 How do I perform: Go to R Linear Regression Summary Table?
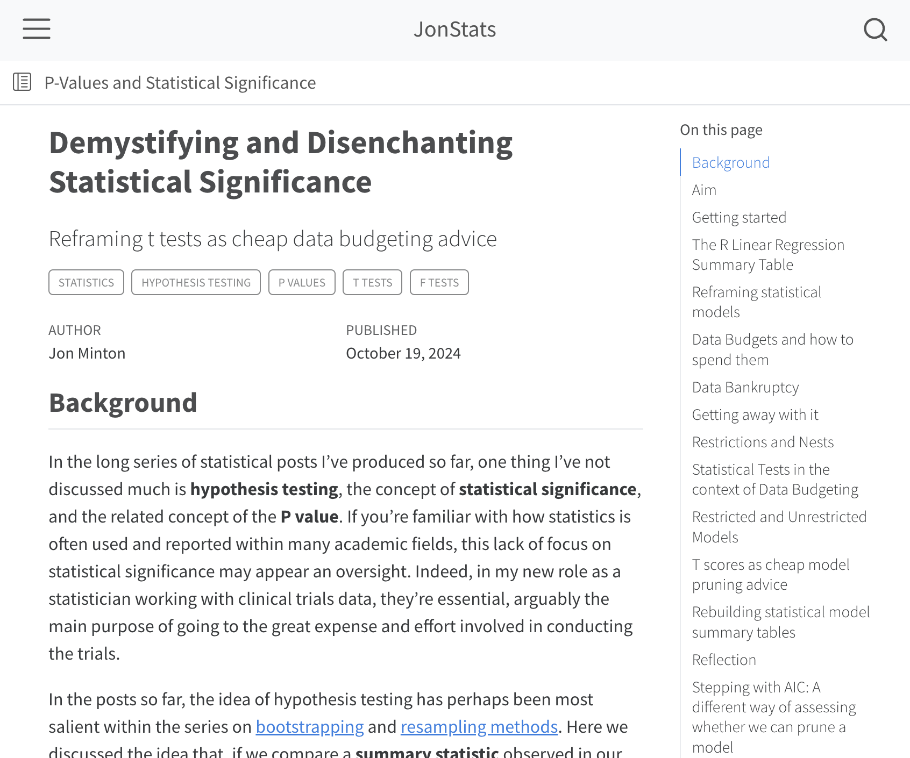tap(767, 255)
